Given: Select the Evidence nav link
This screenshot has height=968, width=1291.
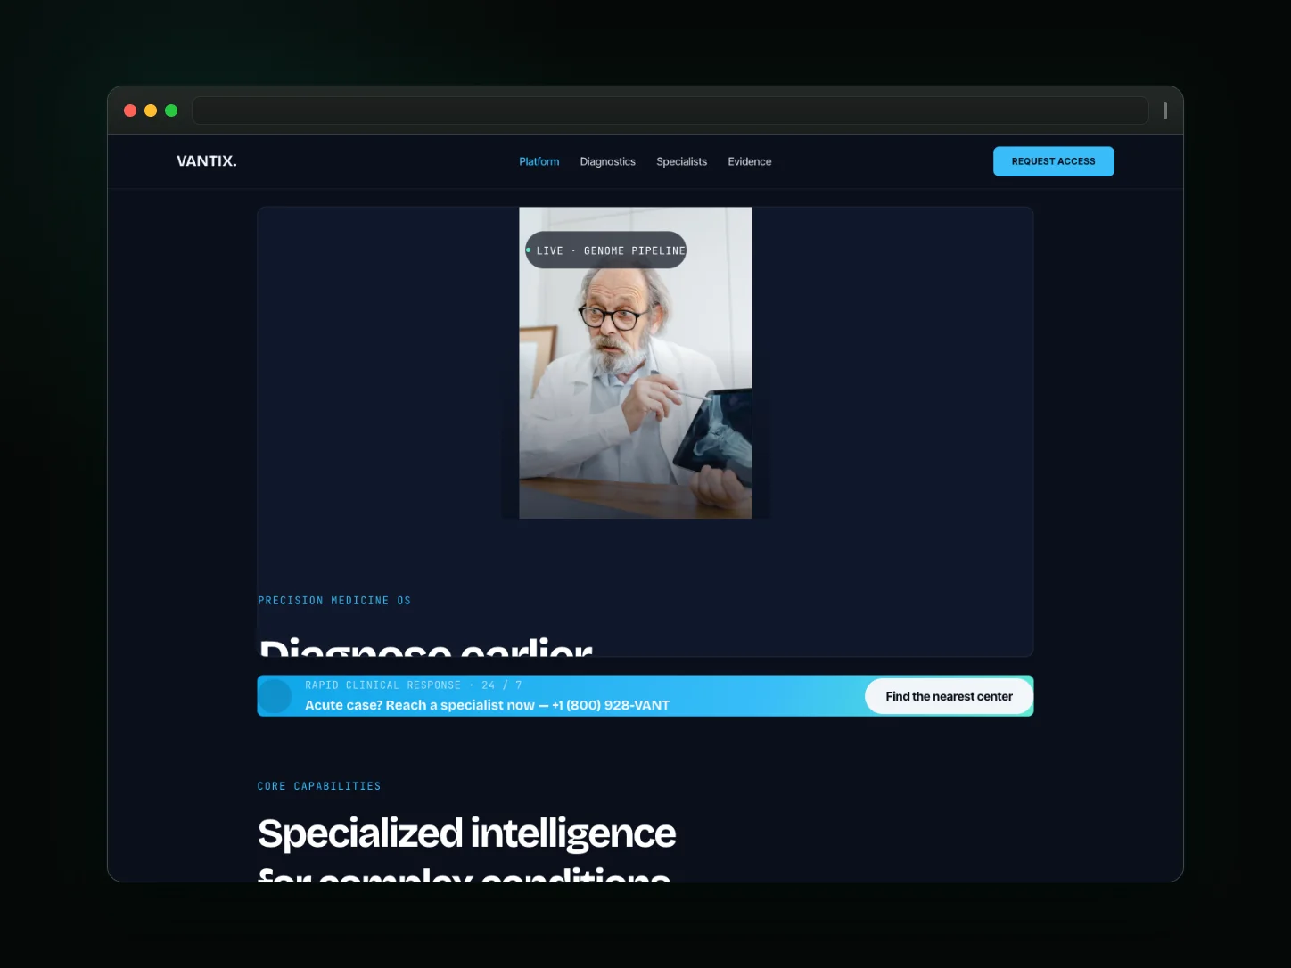Looking at the screenshot, I should [x=750, y=161].
